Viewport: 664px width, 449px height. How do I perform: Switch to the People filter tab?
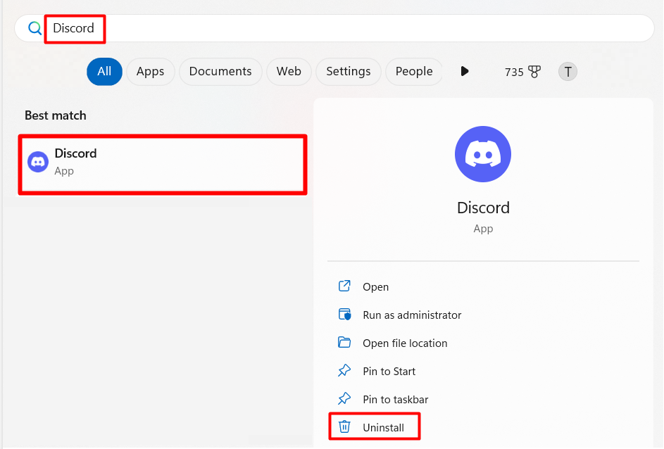[414, 72]
